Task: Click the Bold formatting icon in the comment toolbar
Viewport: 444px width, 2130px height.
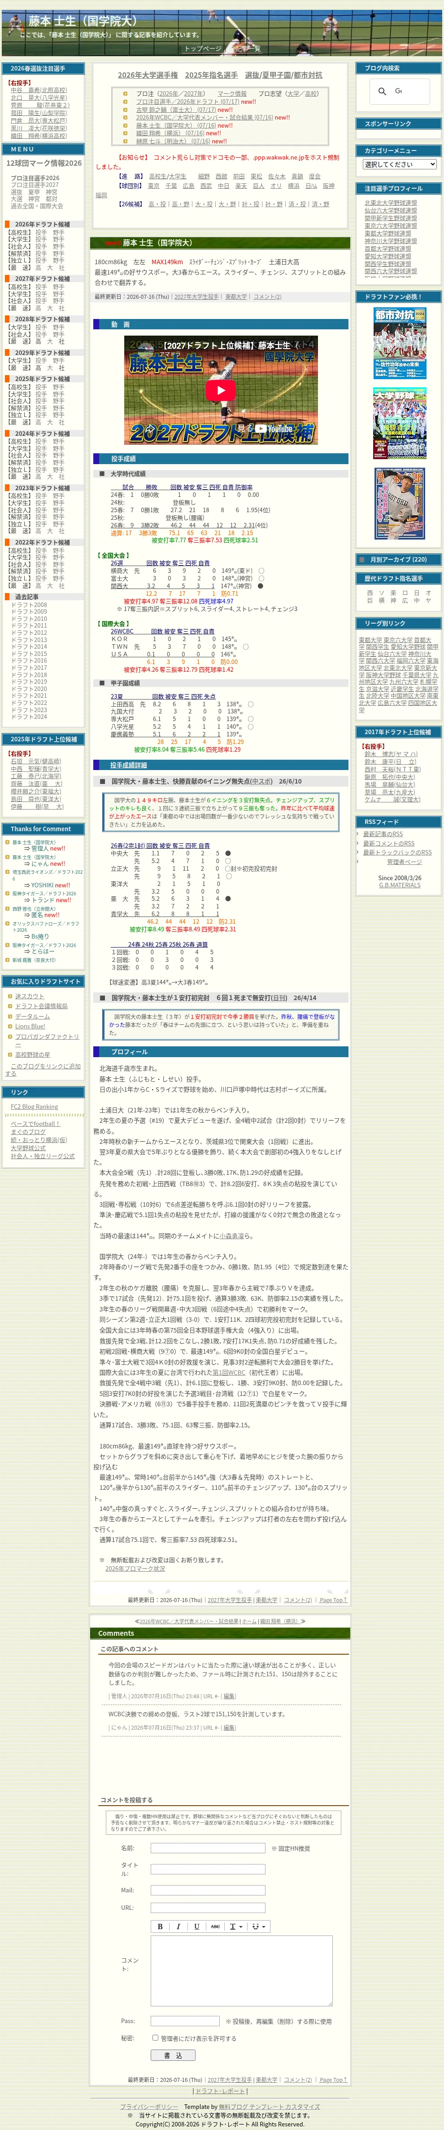Action: pyautogui.click(x=160, y=1926)
